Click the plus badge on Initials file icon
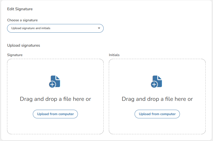 point(154,85)
